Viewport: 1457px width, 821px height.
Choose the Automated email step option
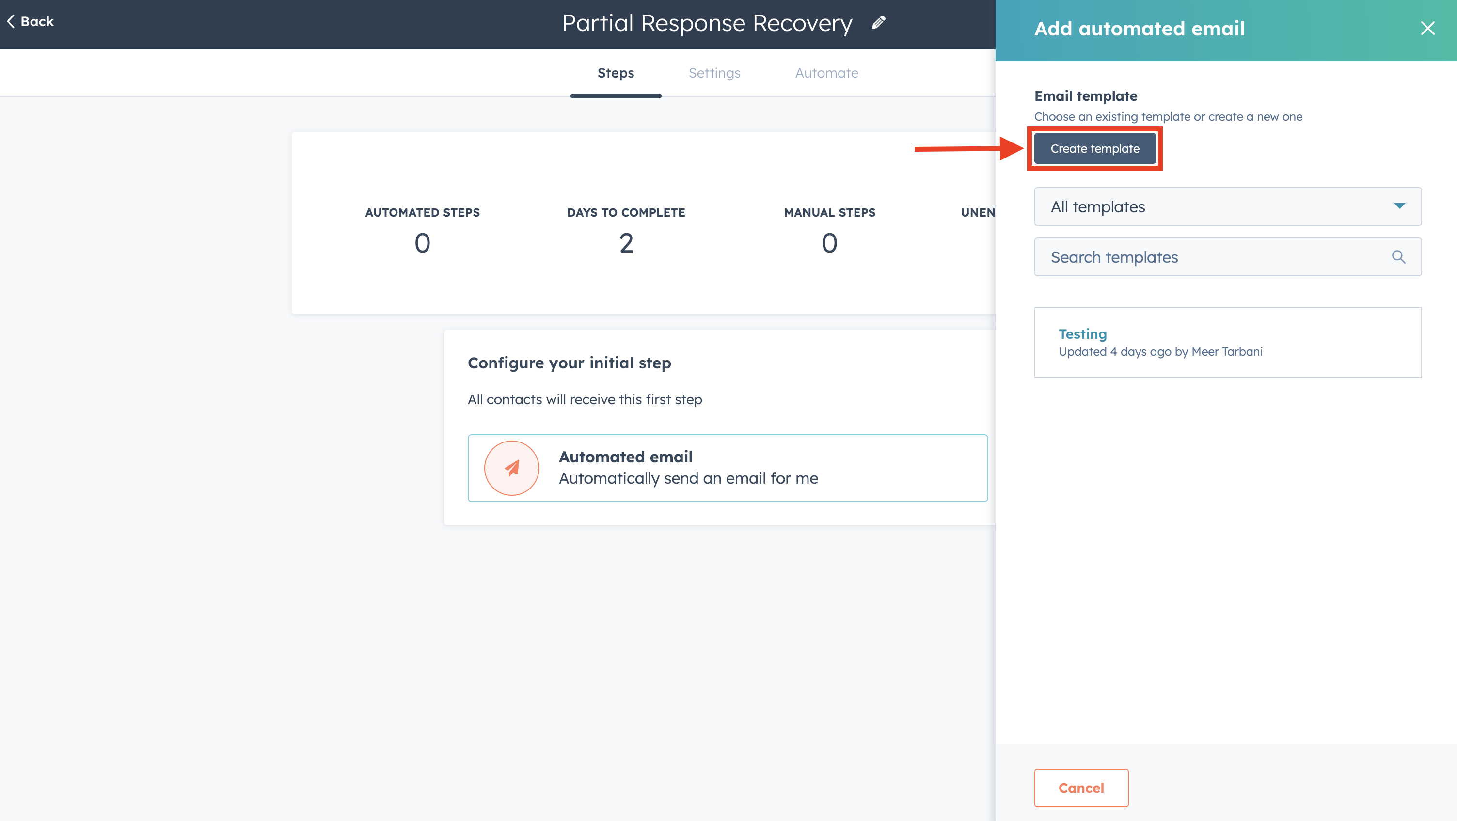pyautogui.click(x=728, y=468)
